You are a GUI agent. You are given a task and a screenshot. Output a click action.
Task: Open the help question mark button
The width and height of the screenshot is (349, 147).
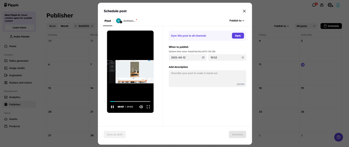[339, 137]
